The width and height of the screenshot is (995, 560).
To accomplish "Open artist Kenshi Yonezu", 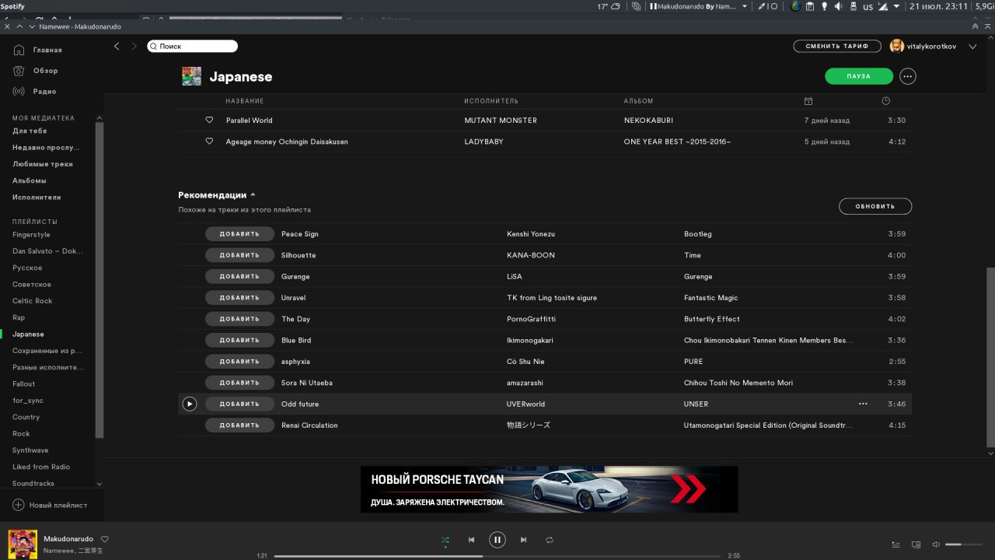I will pyautogui.click(x=531, y=234).
